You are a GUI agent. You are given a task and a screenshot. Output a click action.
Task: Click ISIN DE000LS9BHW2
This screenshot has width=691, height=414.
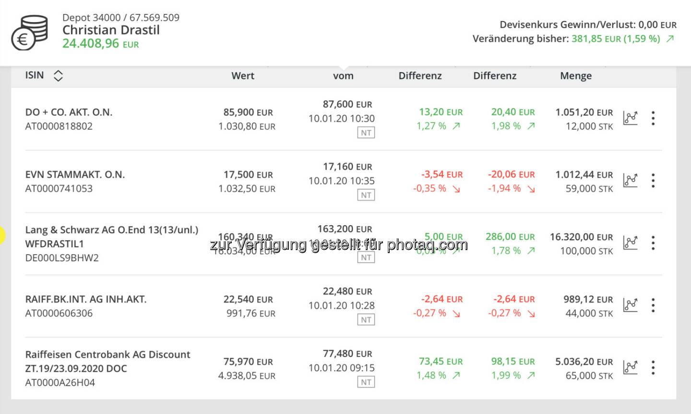62,258
